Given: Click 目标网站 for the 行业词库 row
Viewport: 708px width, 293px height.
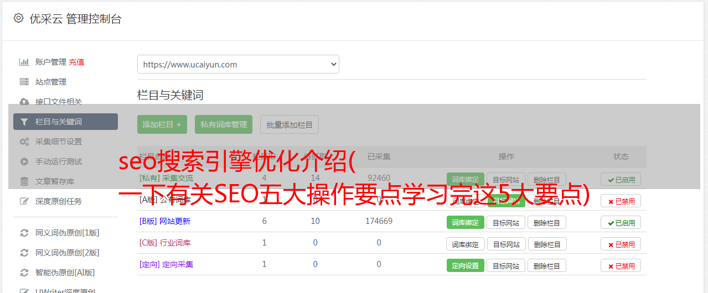Looking at the screenshot, I should (506, 244).
